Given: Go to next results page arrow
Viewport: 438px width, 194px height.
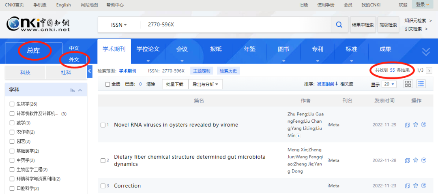Looking at the screenshot, I should pos(429,70).
